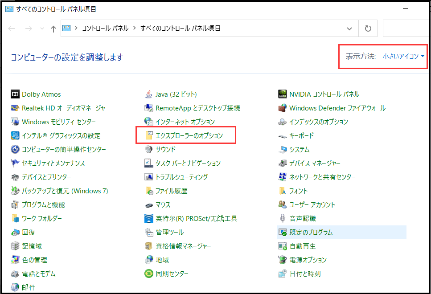This screenshot has height=294, width=431.
Task: Click the Windows Defender ファイアウォール icon
Action: (x=282, y=108)
